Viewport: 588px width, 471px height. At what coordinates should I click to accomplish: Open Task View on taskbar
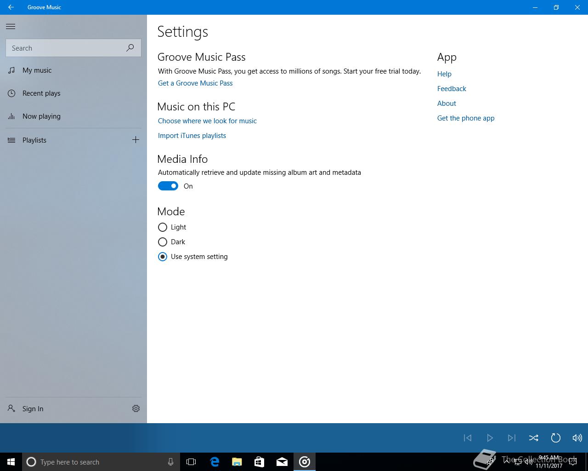click(x=191, y=462)
